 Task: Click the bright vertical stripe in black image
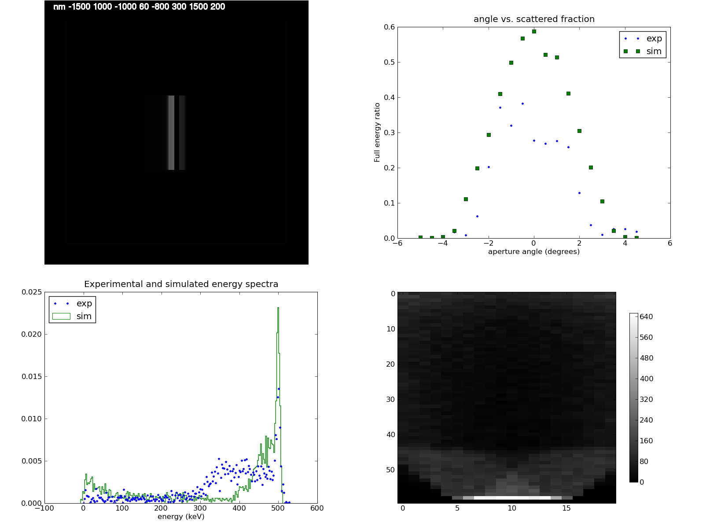pyautogui.click(x=171, y=132)
